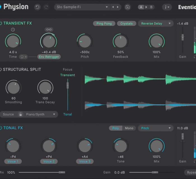The height and width of the screenshot is (179, 196).
Task: Click the -500c pitch value
Action: [x=85, y=52]
